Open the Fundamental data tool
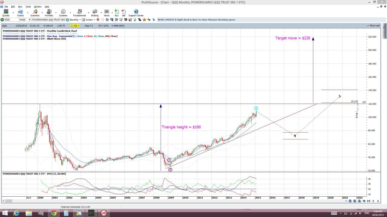The height and width of the screenshot is (217, 387). tap(79, 12)
